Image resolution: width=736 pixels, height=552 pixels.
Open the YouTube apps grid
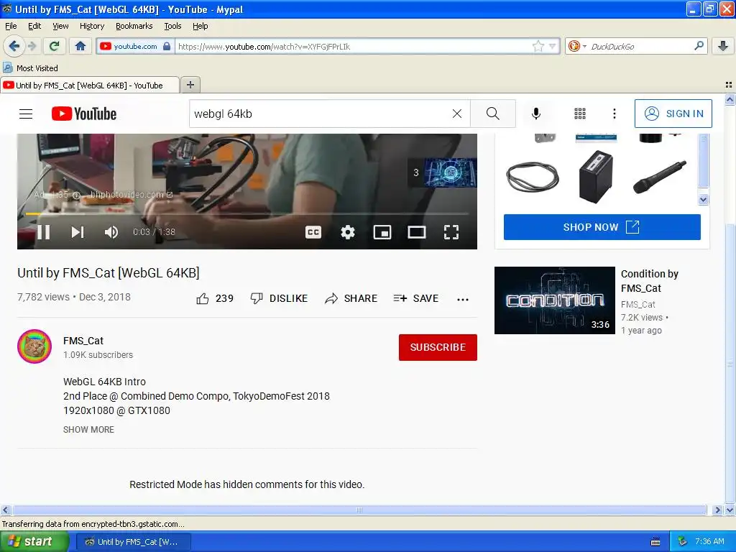pos(580,114)
